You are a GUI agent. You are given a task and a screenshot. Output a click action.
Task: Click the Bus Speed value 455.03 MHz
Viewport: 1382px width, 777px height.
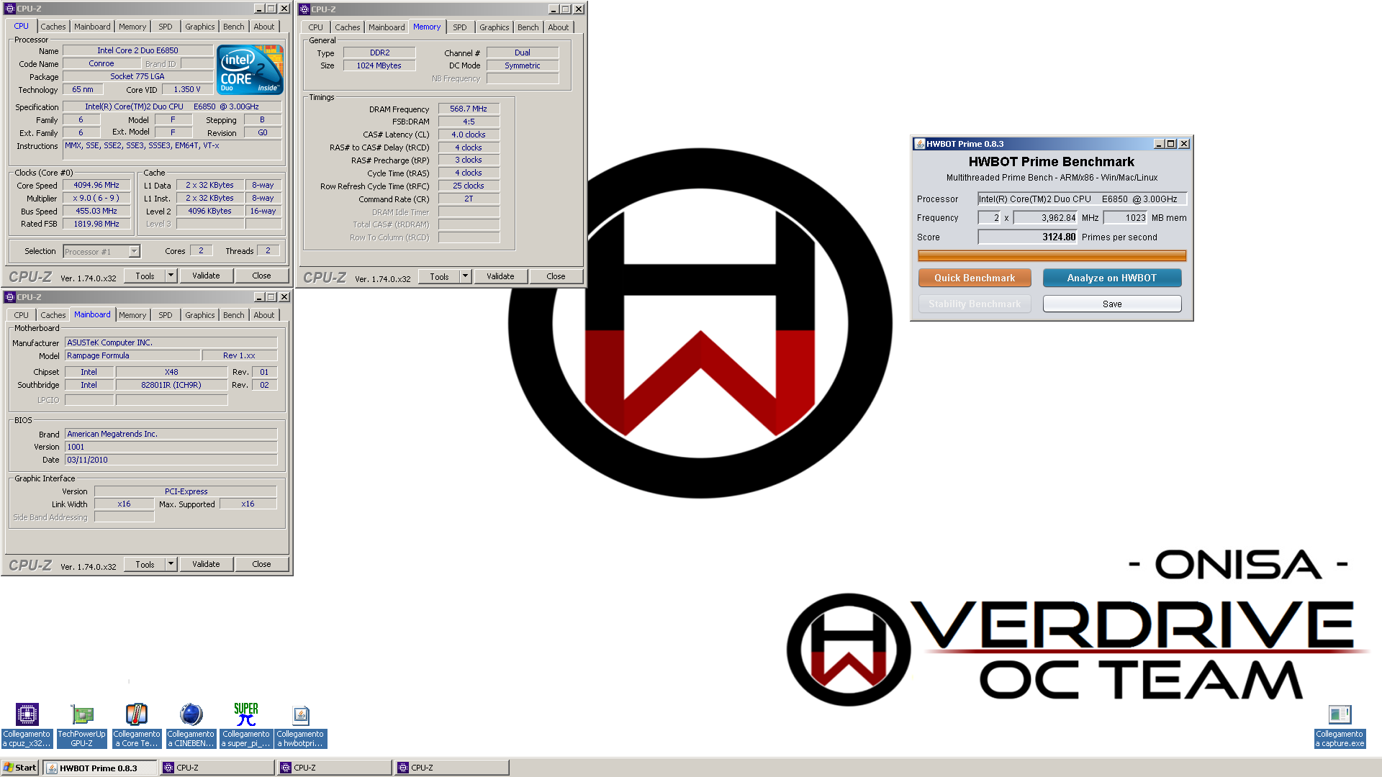(96, 211)
